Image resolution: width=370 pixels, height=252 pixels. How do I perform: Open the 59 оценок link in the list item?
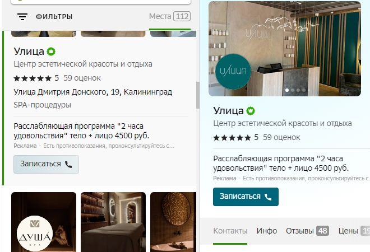(82, 78)
